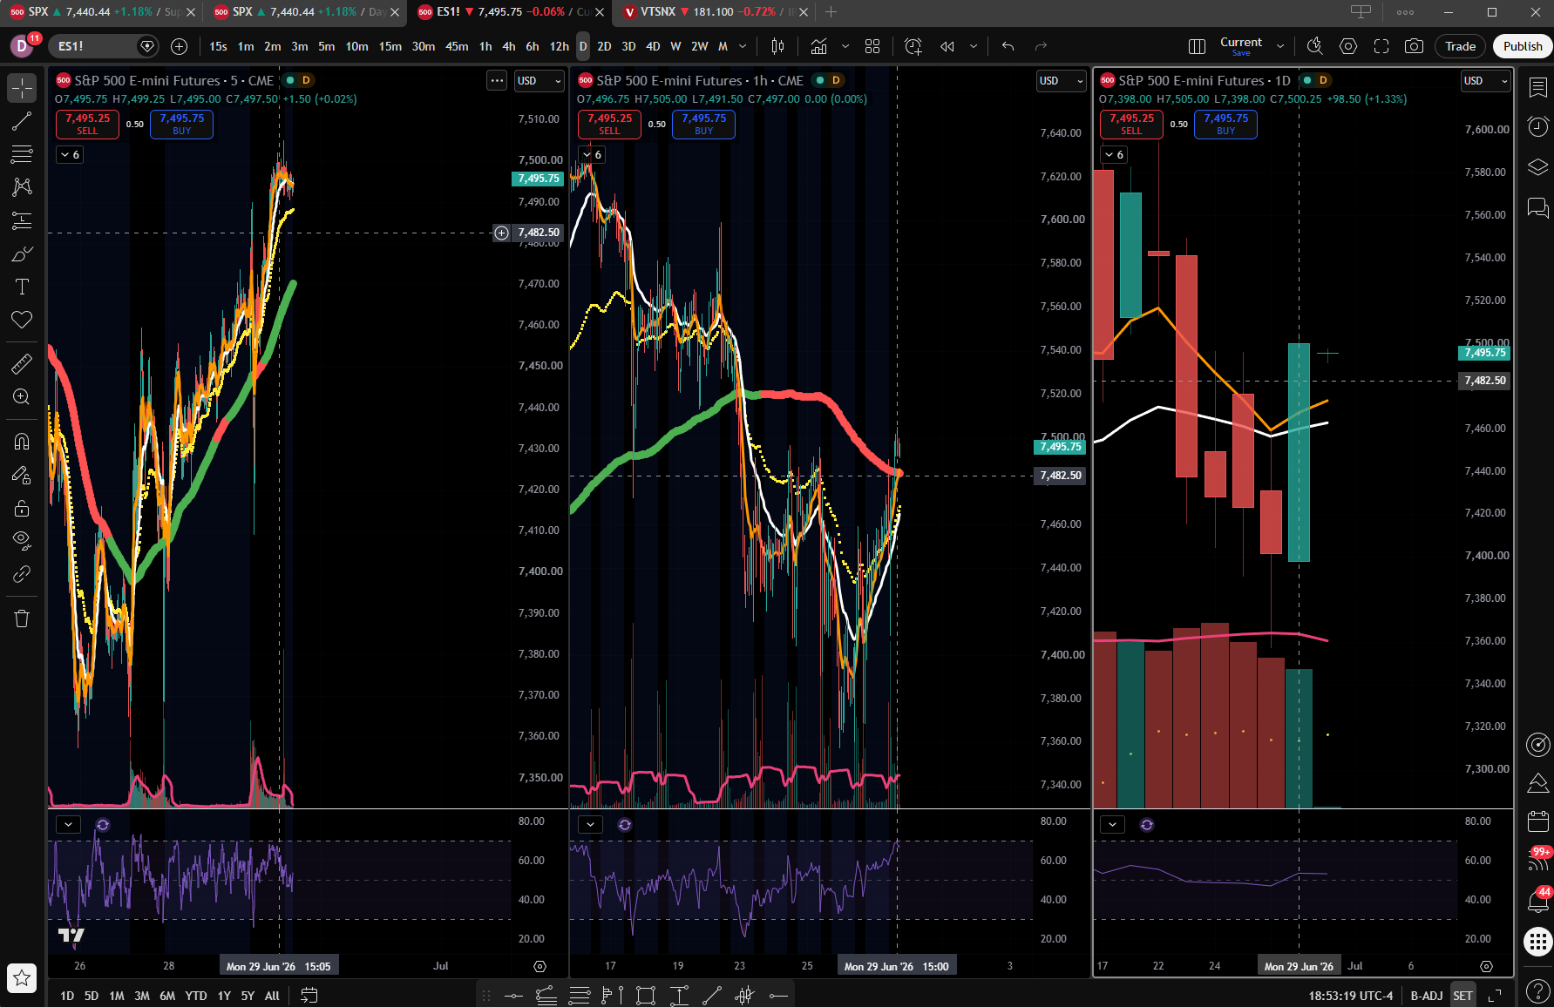Open quick search from top toolbar
This screenshot has height=1007, width=1554.
(1314, 46)
